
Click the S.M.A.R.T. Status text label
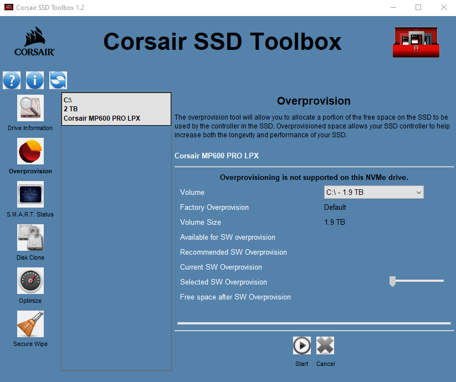[x=30, y=214]
